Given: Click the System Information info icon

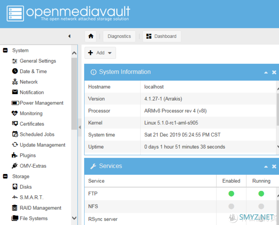Looking at the screenshot, I should tap(94, 72).
